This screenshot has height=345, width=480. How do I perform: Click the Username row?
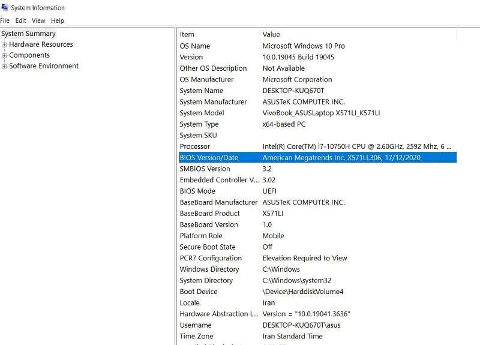[317, 325]
